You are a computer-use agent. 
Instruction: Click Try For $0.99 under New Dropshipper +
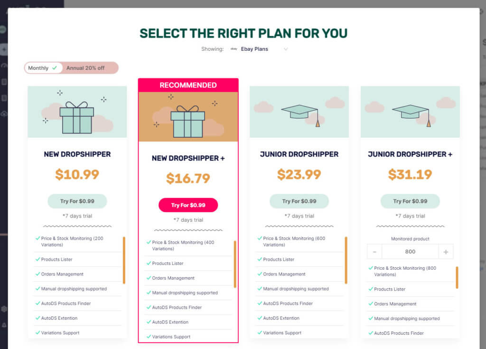click(x=188, y=205)
